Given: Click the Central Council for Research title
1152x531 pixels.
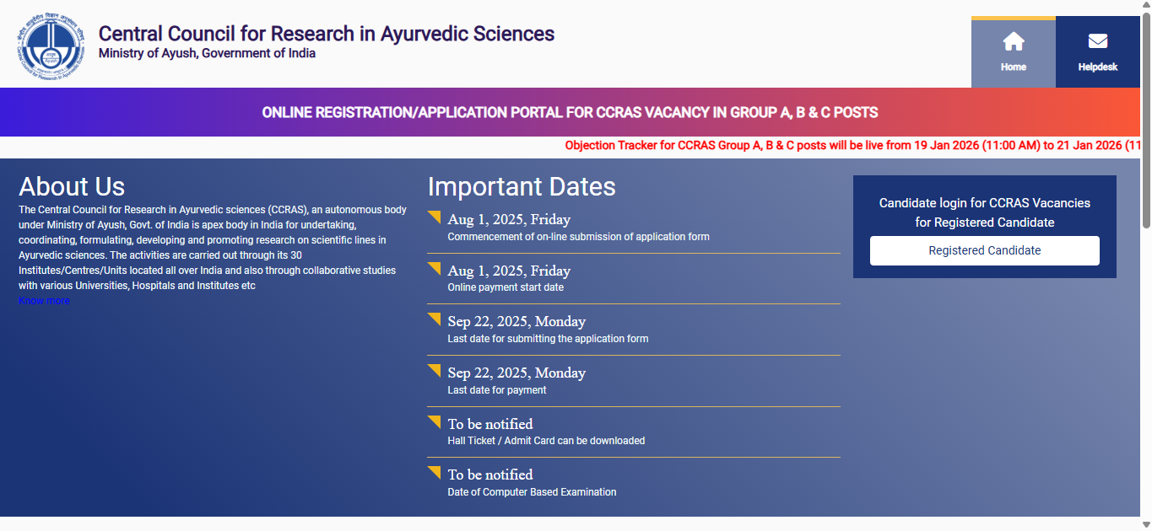Looking at the screenshot, I should pos(326,34).
